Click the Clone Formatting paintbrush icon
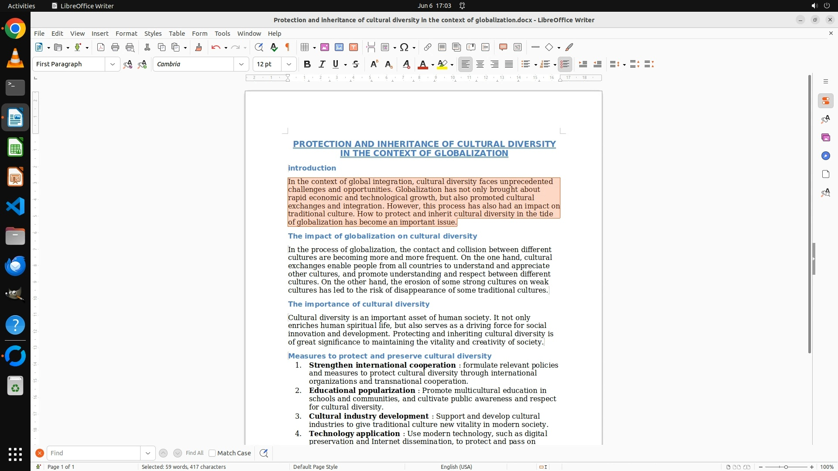Image resolution: width=838 pixels, height=471 pixels. 199,47
